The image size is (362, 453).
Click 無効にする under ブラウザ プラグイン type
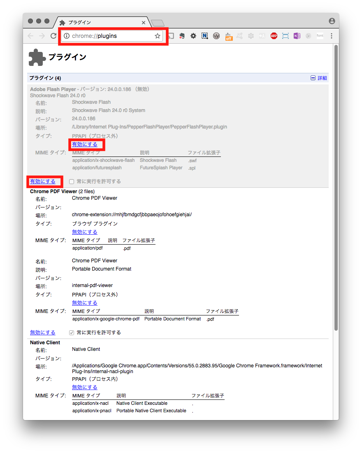85,232
